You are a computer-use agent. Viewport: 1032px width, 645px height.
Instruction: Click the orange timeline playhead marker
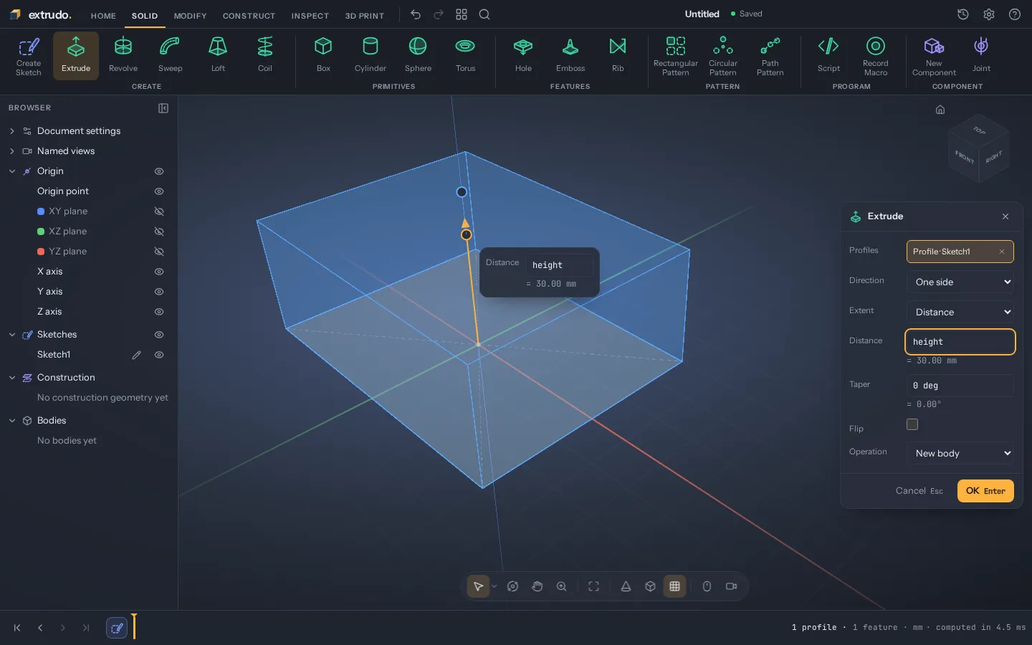click(134, 626)
